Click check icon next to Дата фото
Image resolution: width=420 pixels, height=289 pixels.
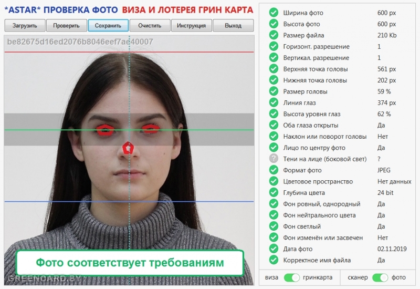274,249
